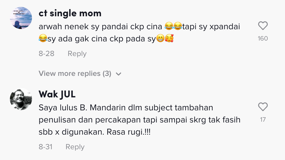
Task: Click the grinning emoji after 'pada sy'
Action: 160,39
